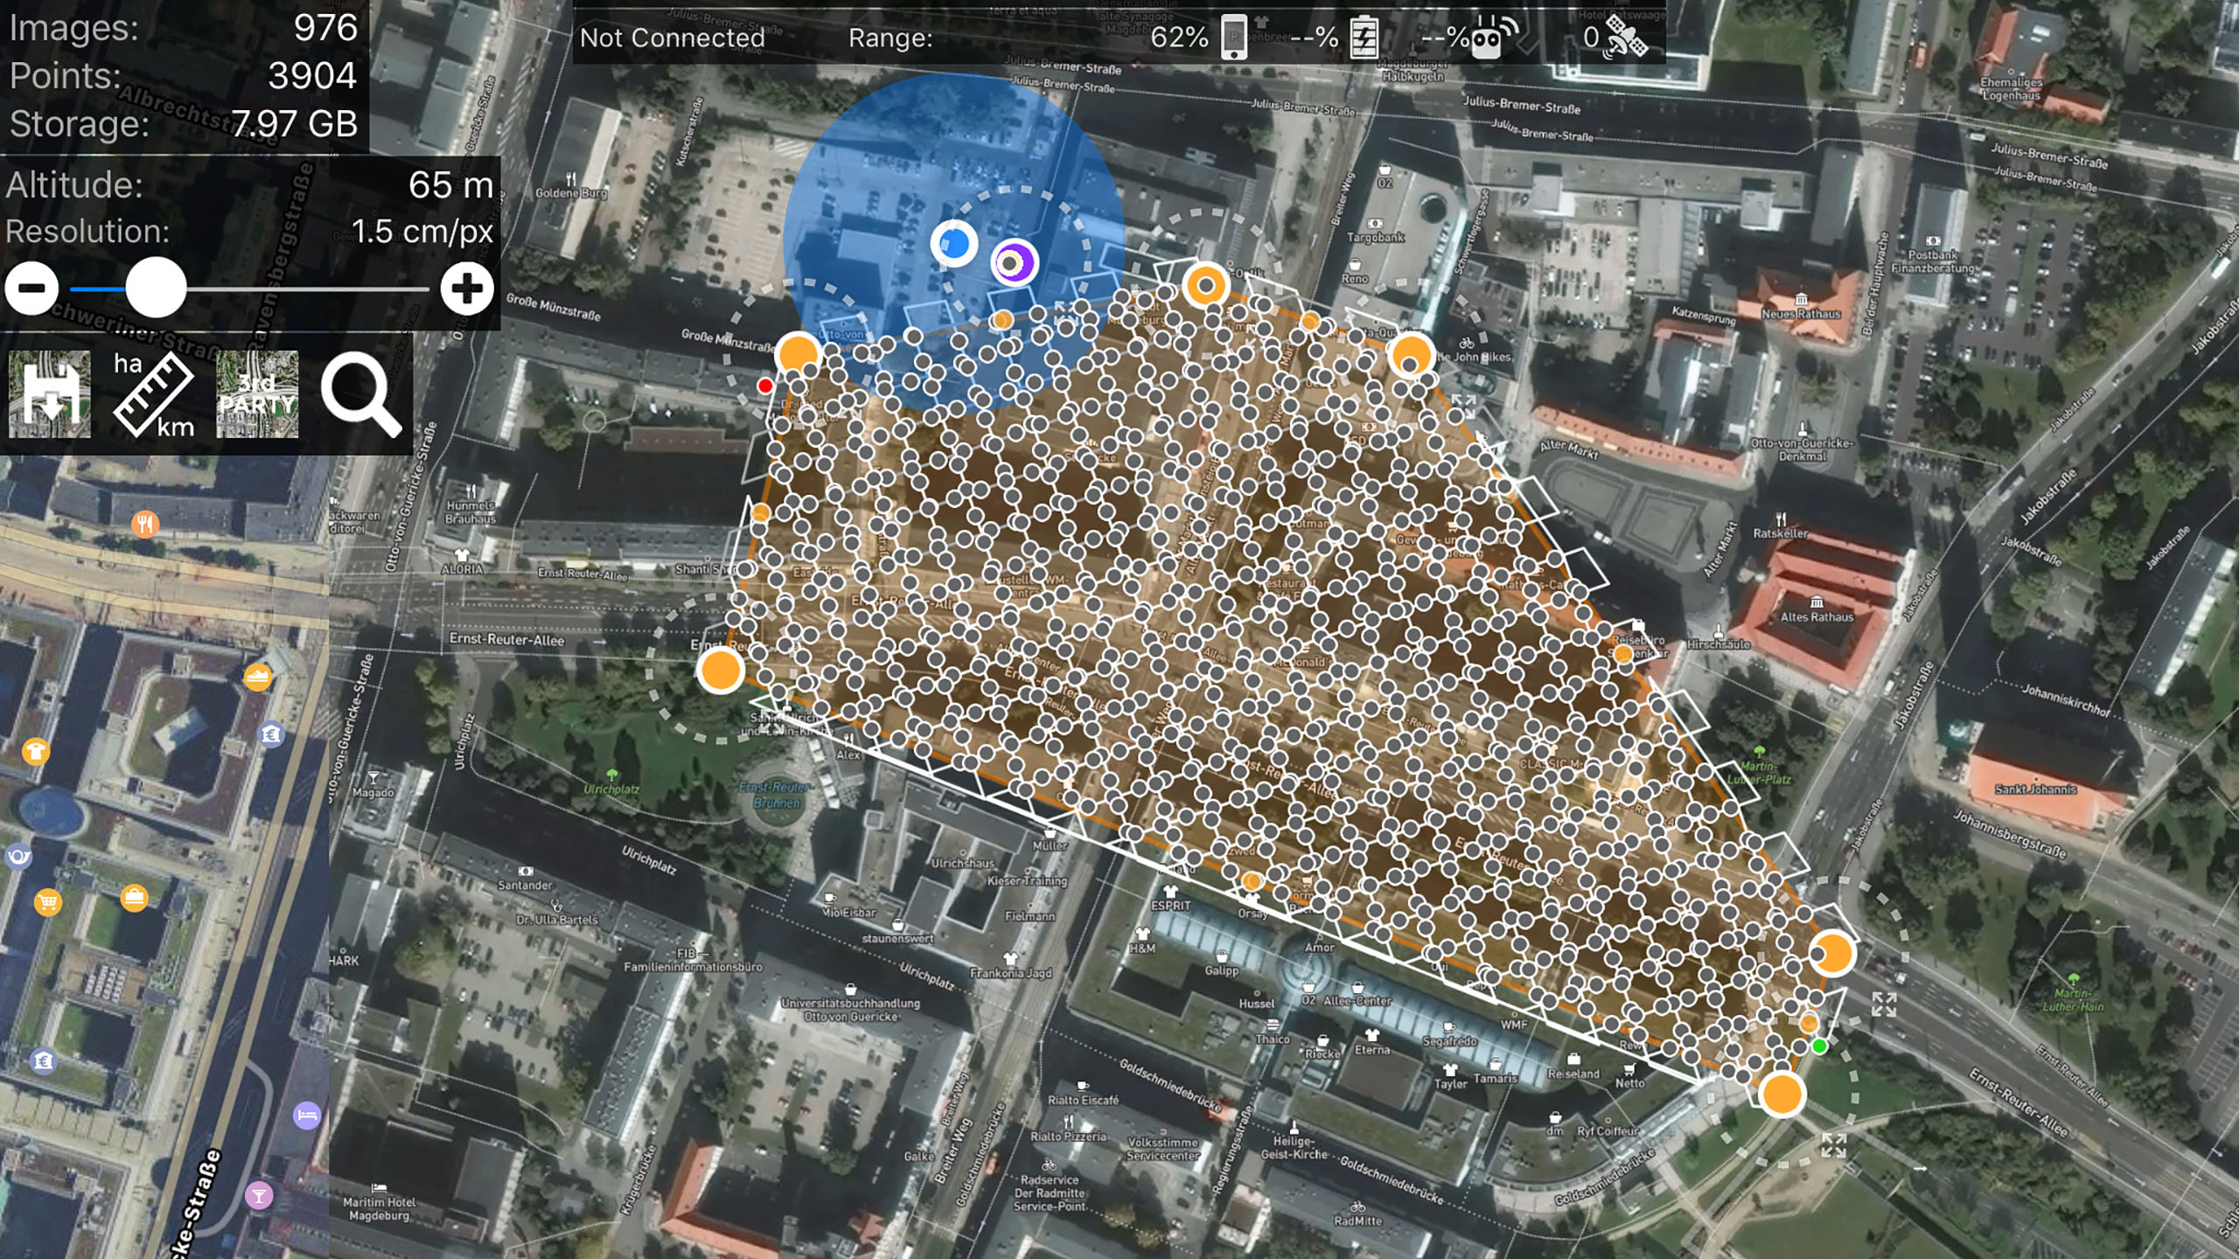Tap the pink cocktail bar POI icon
The image size is (2239, 1259).
point(258,1195)
